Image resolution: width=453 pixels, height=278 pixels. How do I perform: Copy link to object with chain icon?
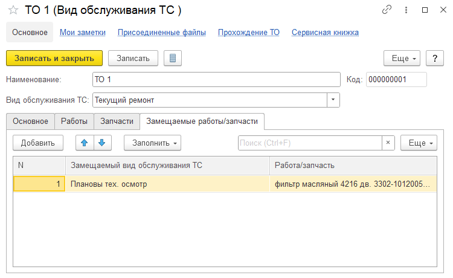(x=387, y=10)
